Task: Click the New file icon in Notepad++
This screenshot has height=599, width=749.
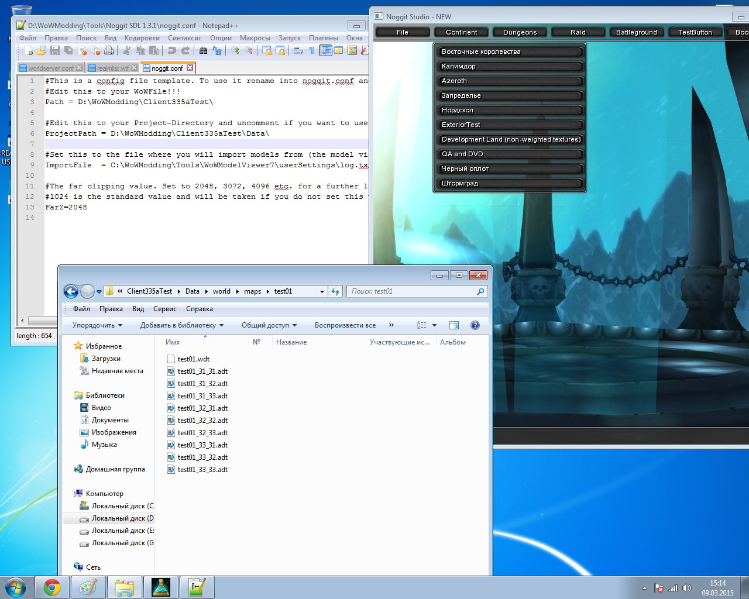Action: pyautogui.click(x=28, y=51)
